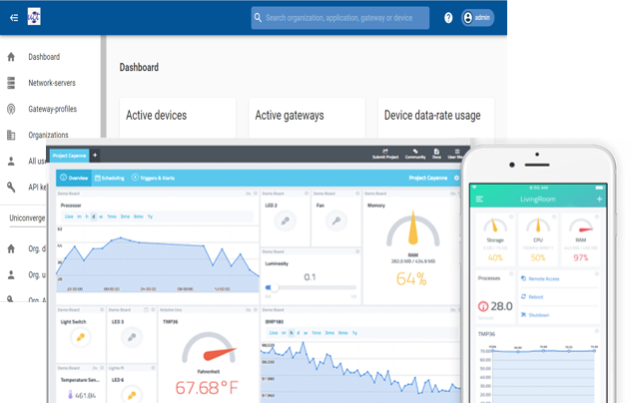Select 1mo range on BMP180 chart
Image resolution: width=631 pixels, height=403 pixels.
point(316,332)
